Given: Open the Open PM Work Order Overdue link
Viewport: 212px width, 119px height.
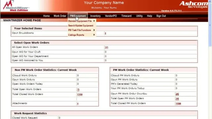Looking at the screenshot, I should (x=177, y=94).
